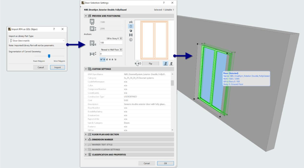Toggle the highlighted reveal anchor button

[102, 59]
